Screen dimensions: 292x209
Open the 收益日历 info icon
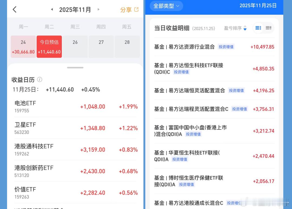(40, 80)
